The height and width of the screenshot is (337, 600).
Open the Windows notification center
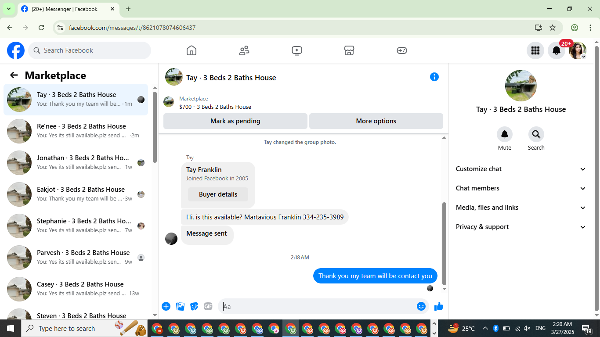coord(587,328)
